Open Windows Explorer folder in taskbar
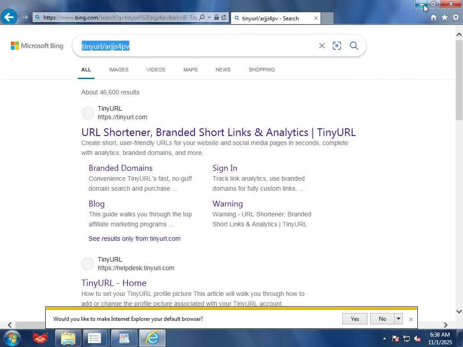 point(68,338)
